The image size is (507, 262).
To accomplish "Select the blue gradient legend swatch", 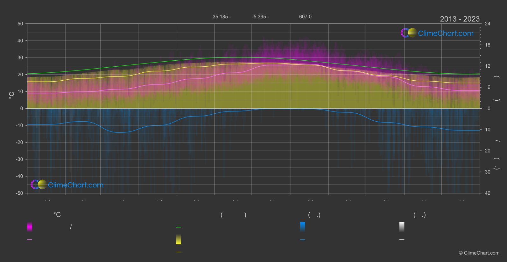I will pos(303,227).
